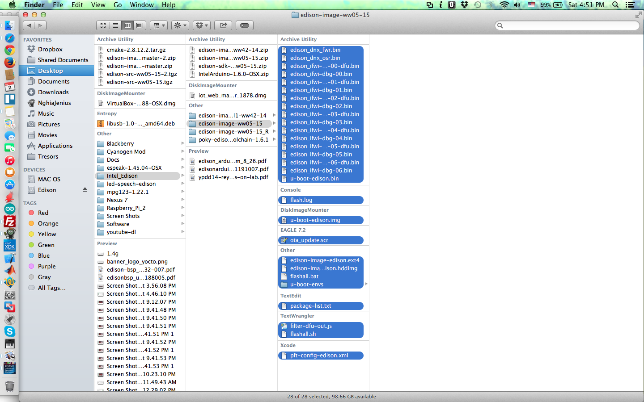This screenshot has height=402, width=644.
Task: Click the Edit Tags toolbar button
Action: (245, 25)
